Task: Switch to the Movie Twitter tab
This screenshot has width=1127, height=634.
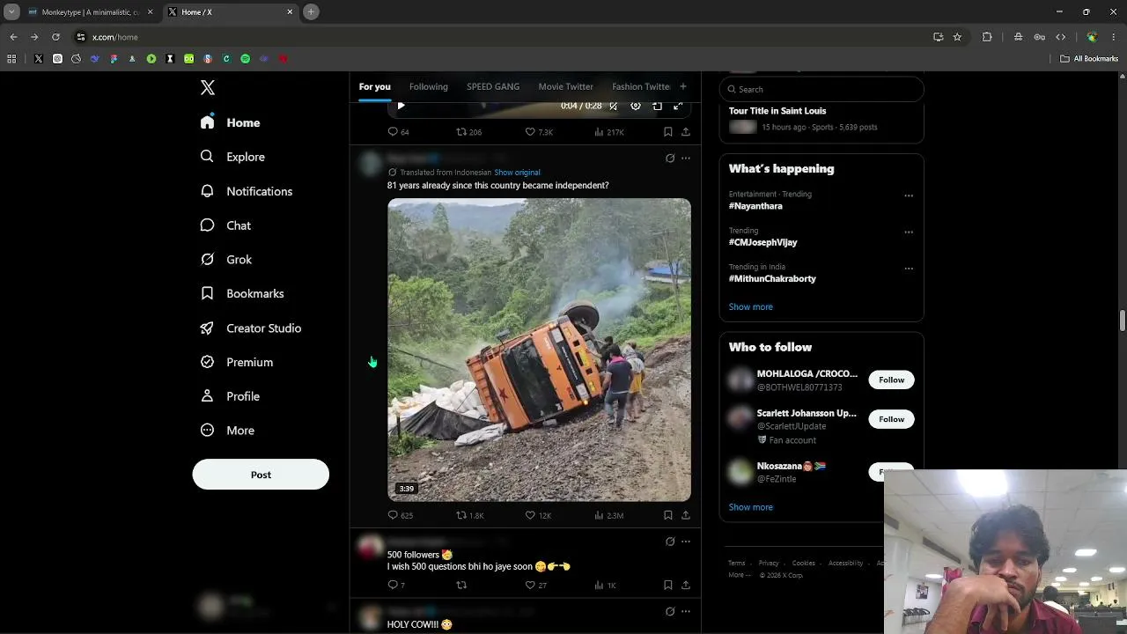Action: [565, 86]
